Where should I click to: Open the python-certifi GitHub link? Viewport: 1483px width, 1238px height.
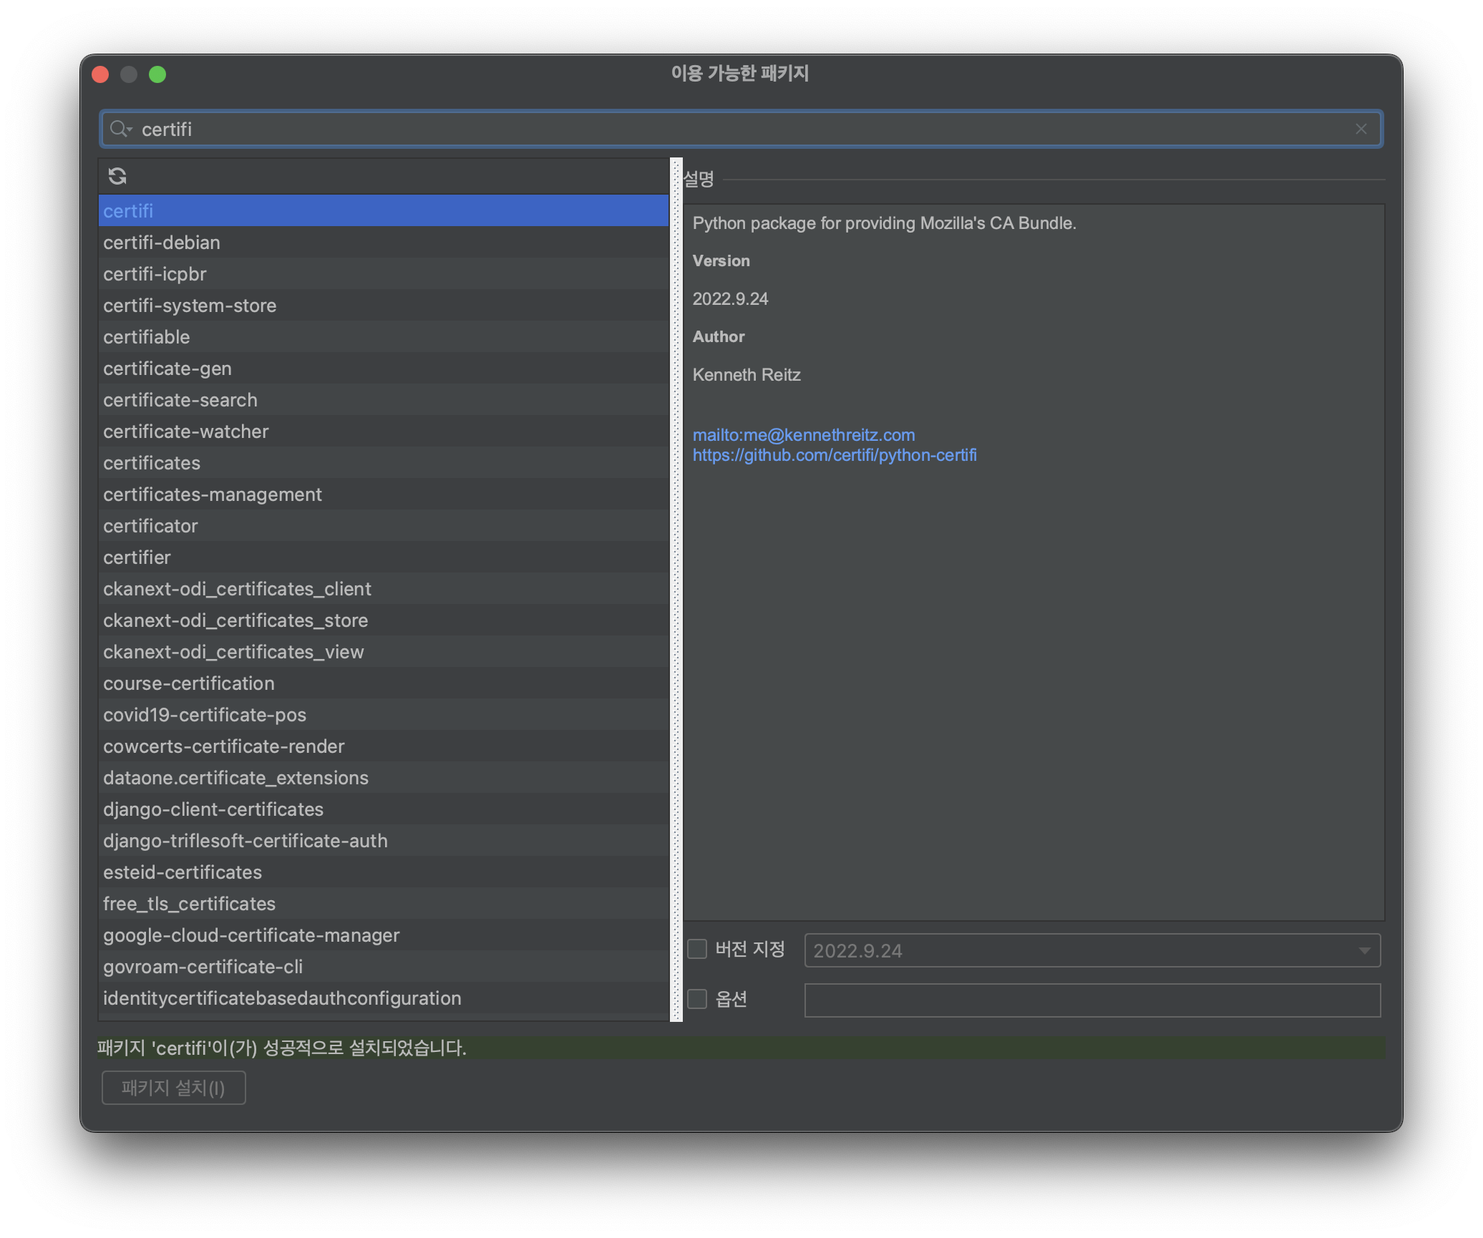tap(834, 455)
